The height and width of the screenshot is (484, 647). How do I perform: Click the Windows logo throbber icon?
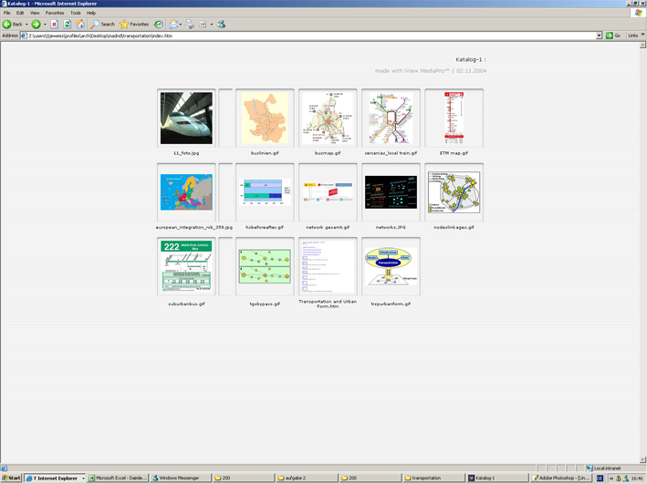coord(639,13)
